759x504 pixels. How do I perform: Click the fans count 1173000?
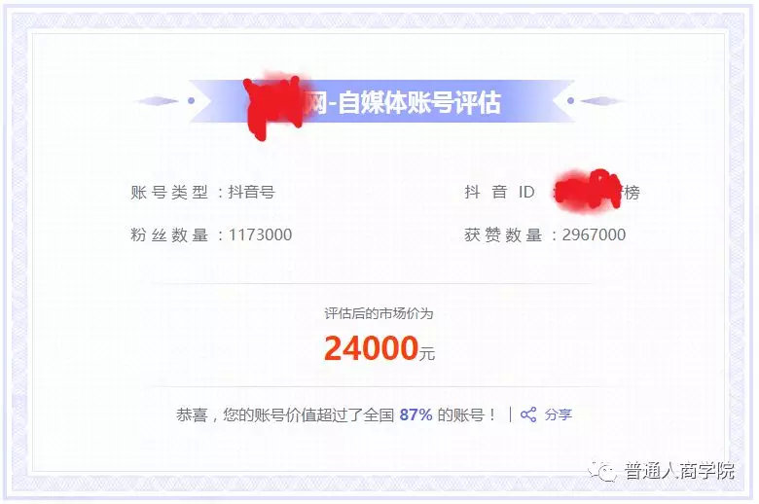[x=261, y=234]
